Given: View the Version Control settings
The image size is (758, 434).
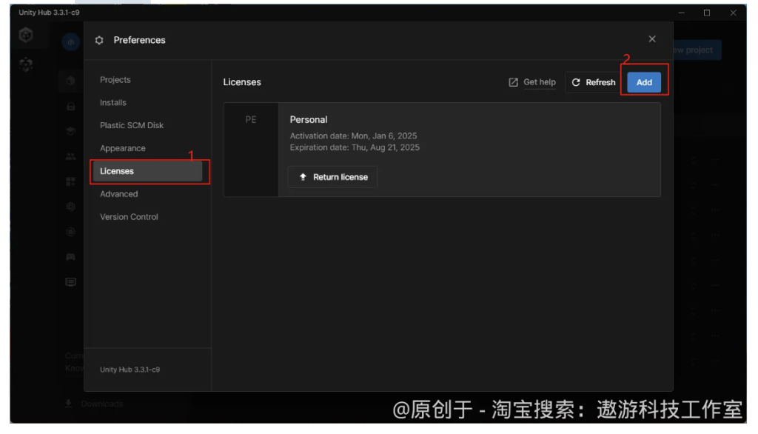Looking at the screenshot, I should (128, 216).
